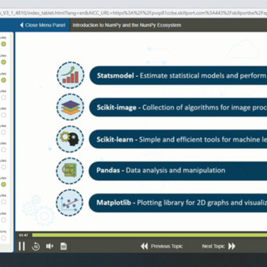Click the Close Menu Panel button
The image size is (267, 267).
pos(43,25)
